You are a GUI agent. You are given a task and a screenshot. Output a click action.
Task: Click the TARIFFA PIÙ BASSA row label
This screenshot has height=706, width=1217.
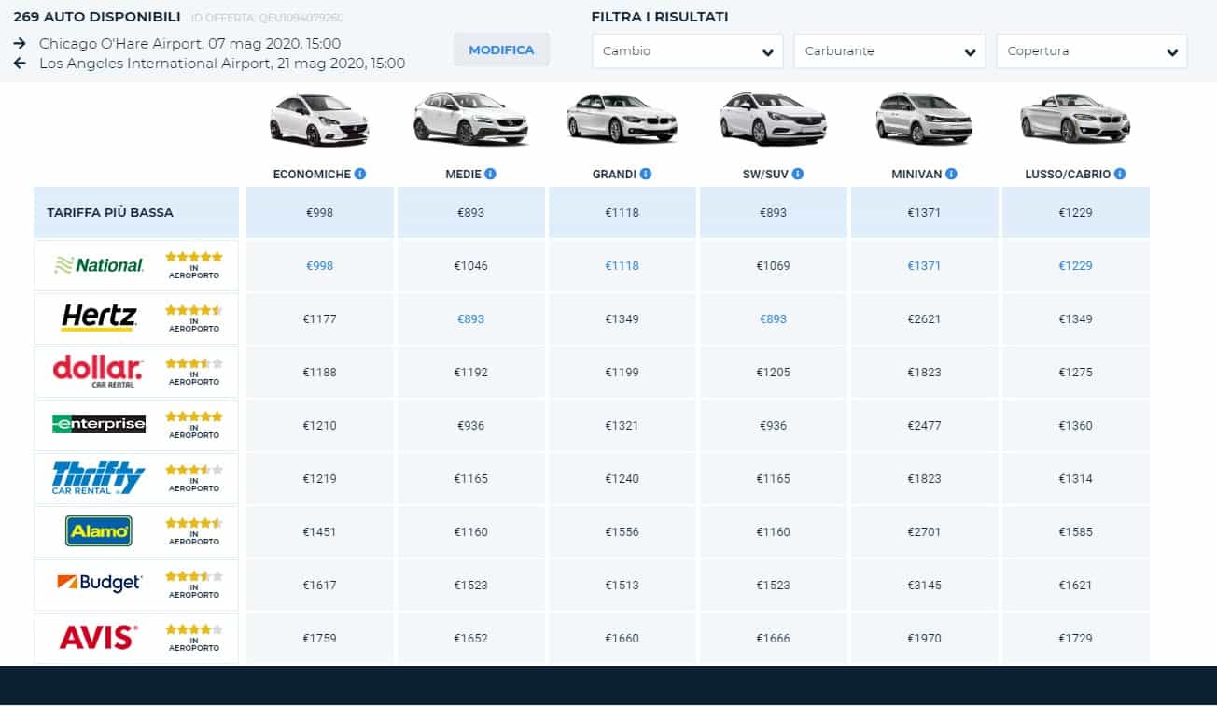pos(110,212)
